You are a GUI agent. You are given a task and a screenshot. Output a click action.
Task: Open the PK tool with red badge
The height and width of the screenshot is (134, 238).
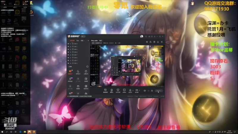click(x=70, y=94)
